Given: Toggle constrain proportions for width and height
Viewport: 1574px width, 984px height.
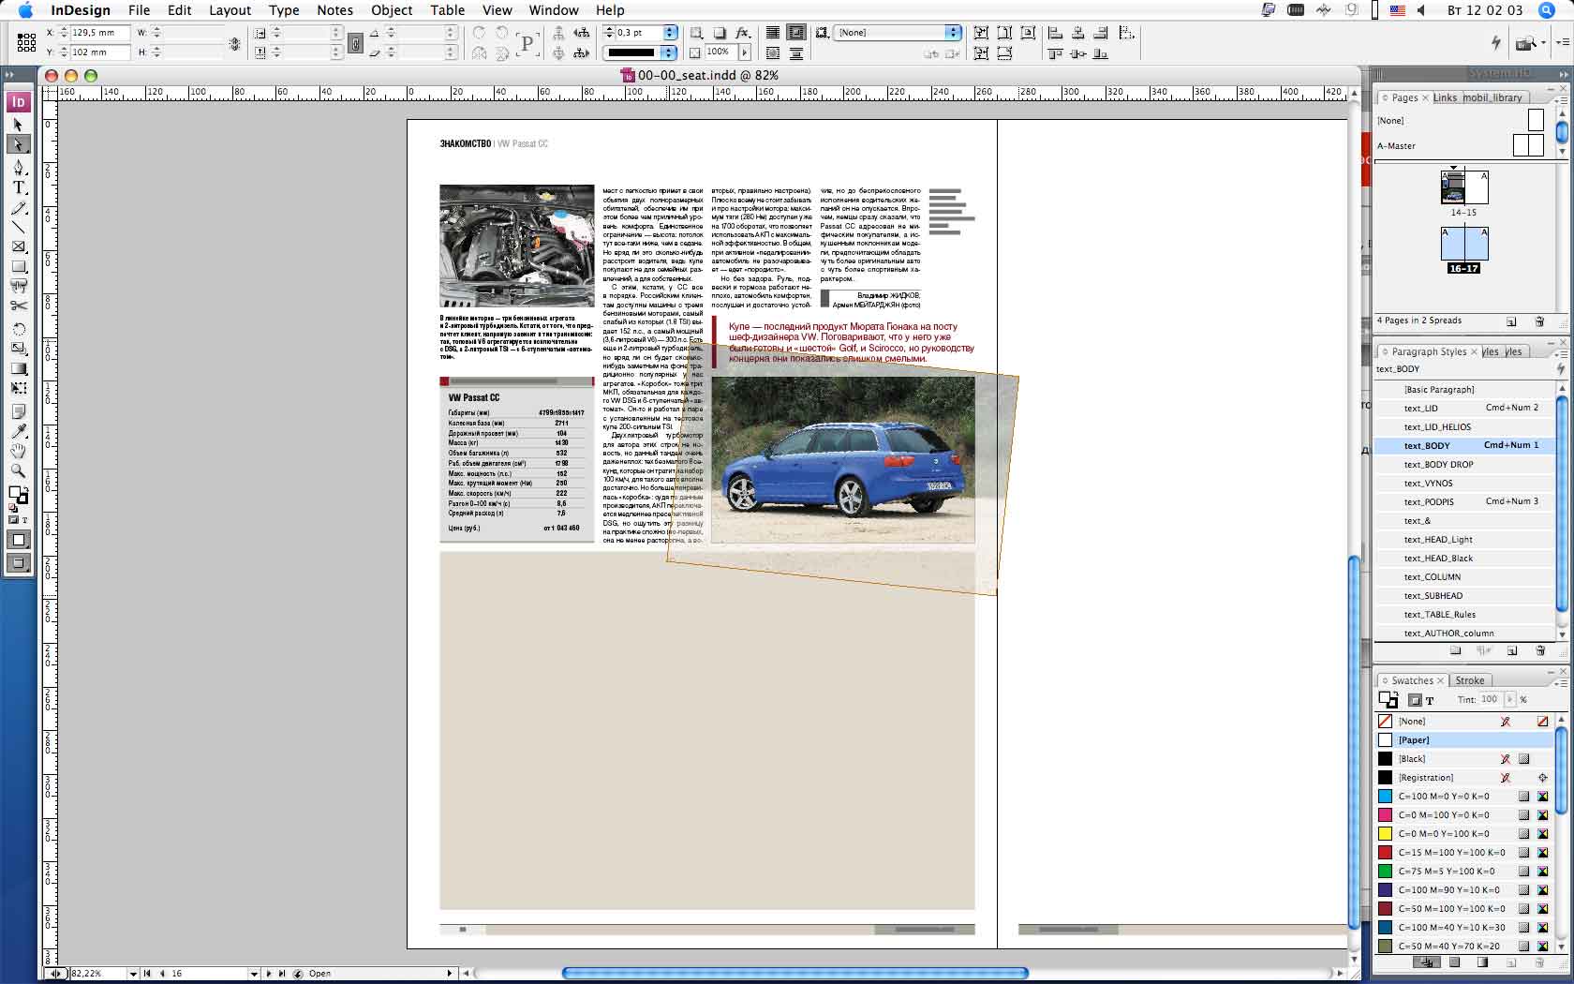Looking at the screenshot, I should pos(234,43).
